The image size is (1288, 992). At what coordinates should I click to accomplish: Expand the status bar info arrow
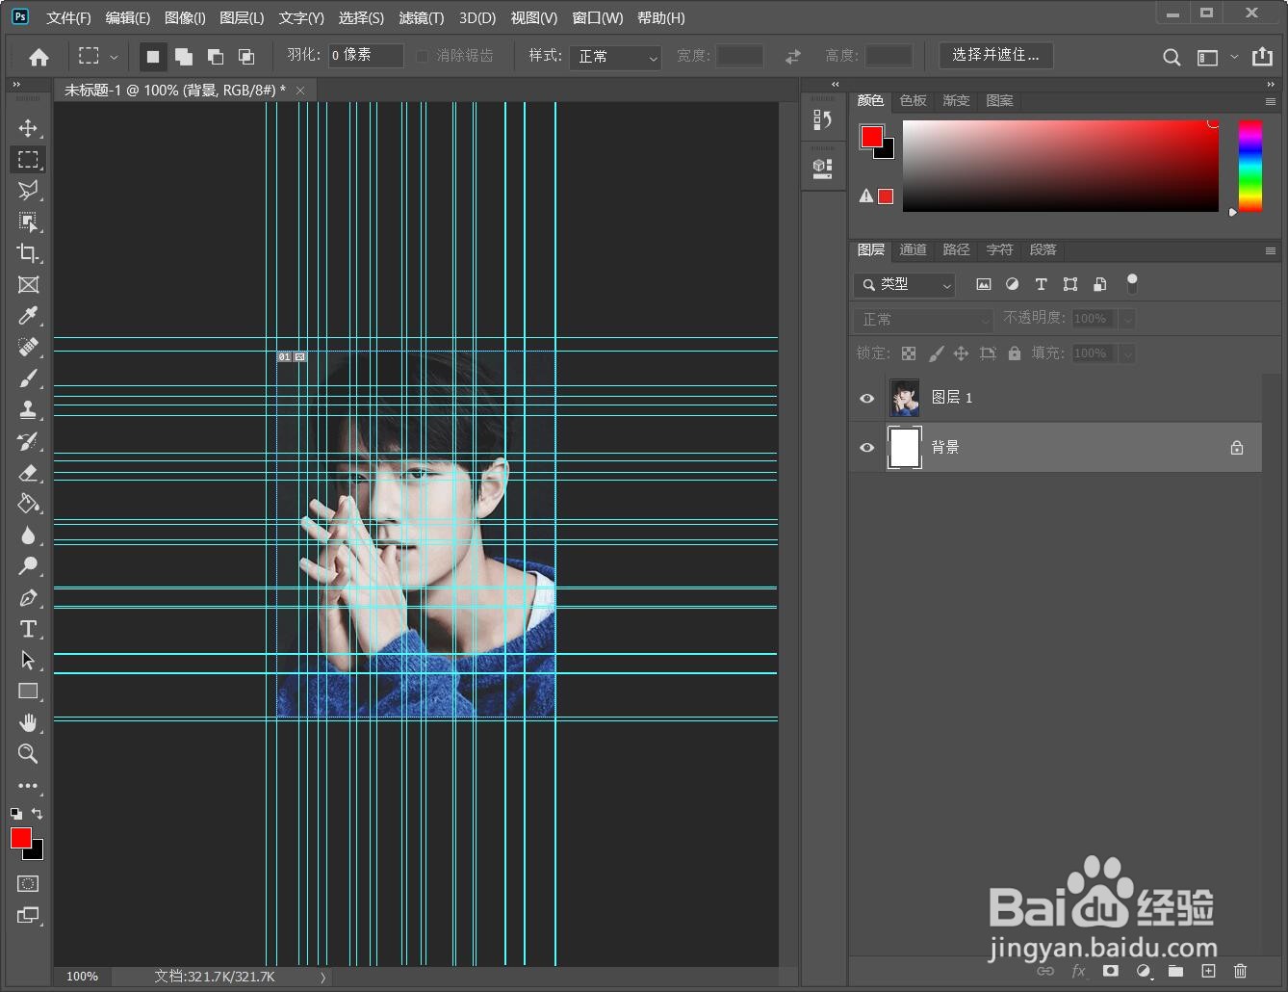point(322,977)
